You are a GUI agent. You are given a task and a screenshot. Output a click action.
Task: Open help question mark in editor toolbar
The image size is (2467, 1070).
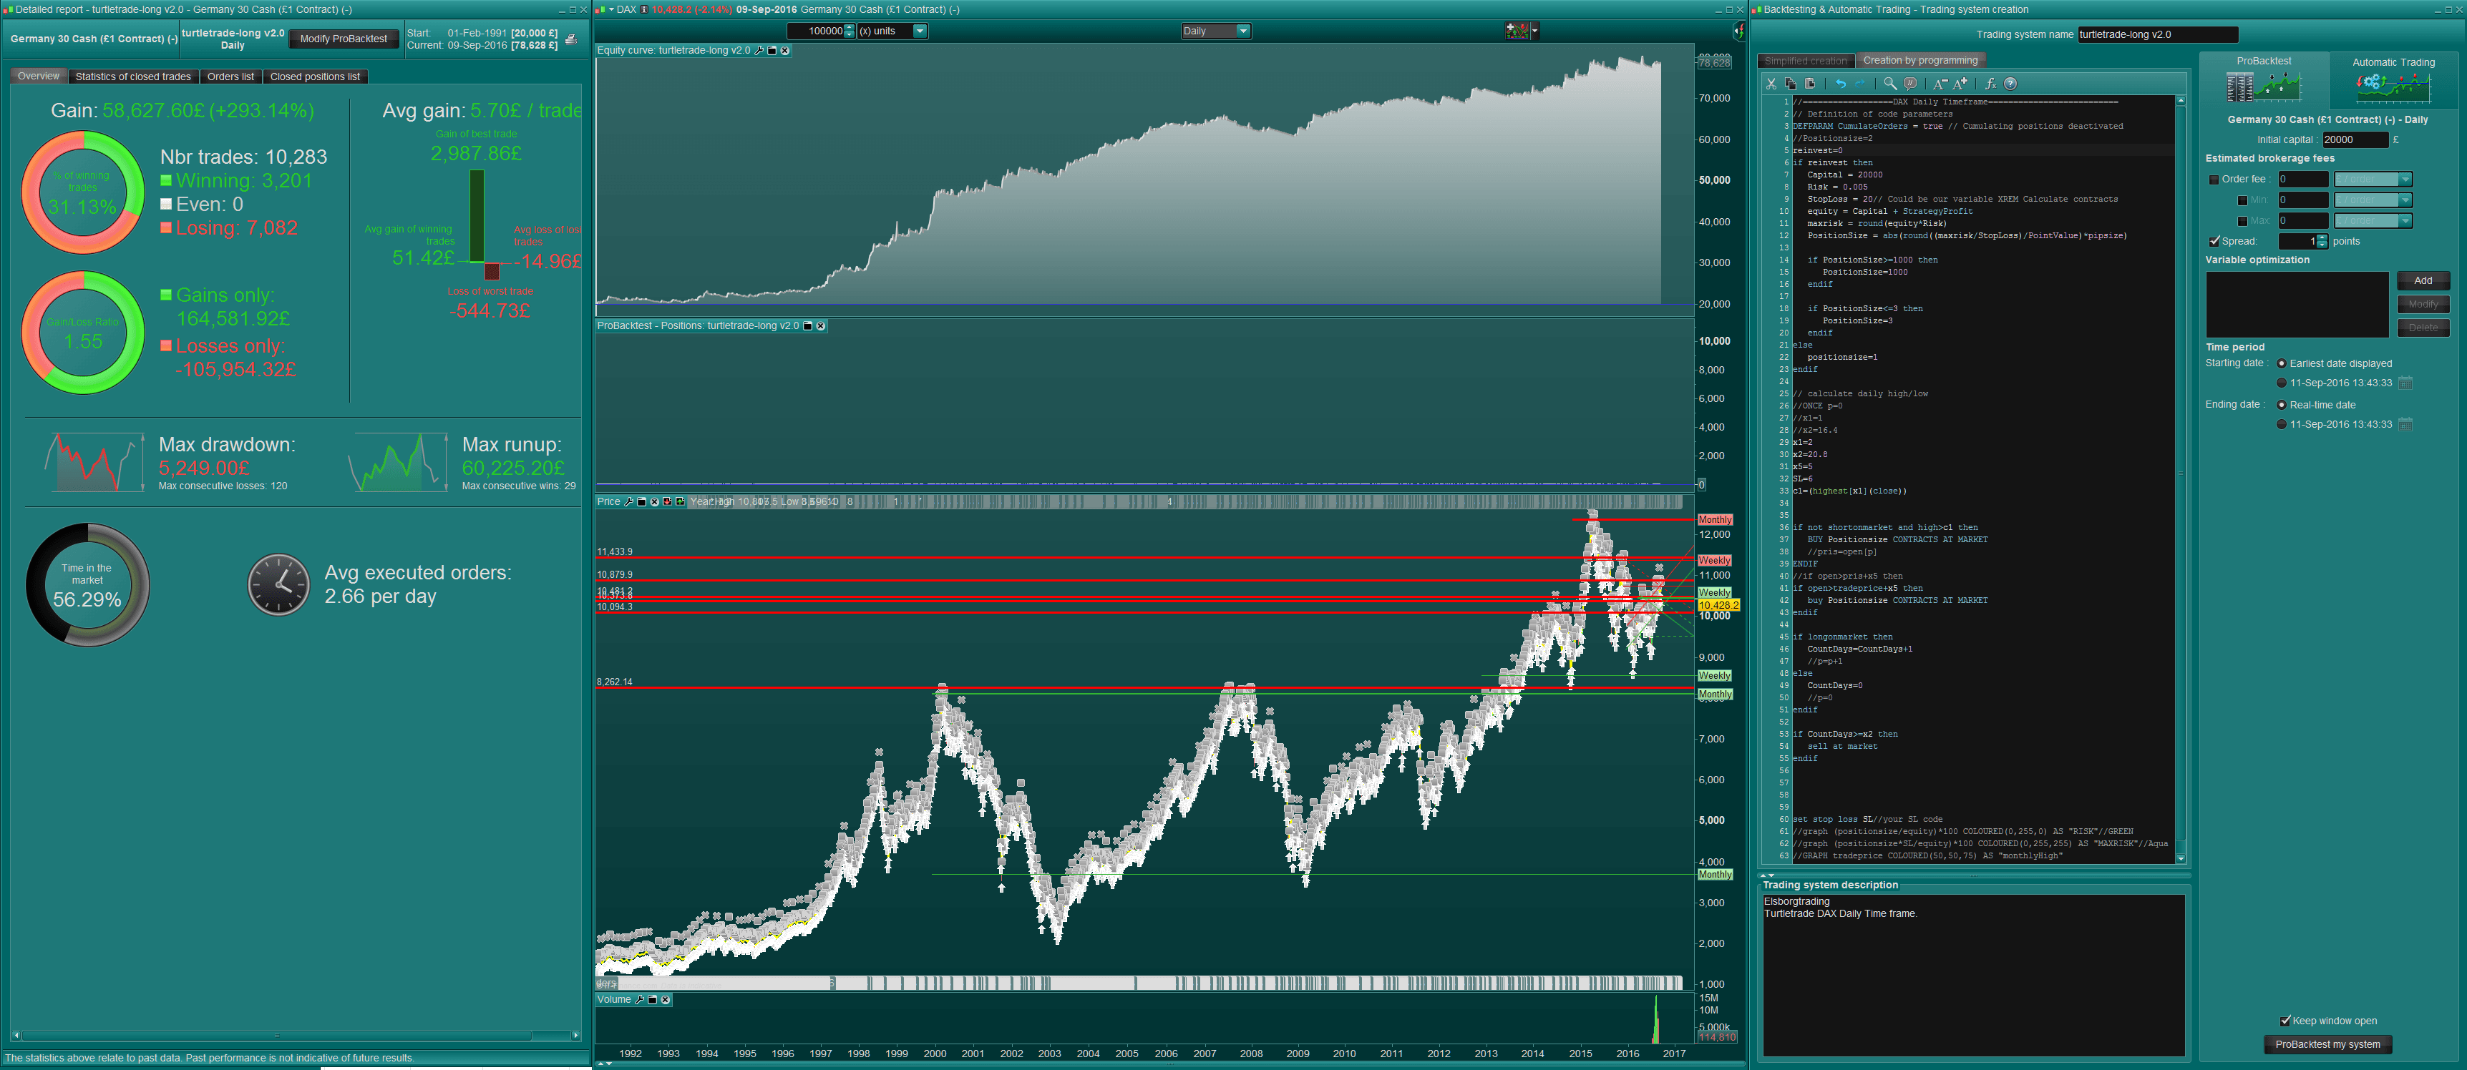pos(2011,84)
